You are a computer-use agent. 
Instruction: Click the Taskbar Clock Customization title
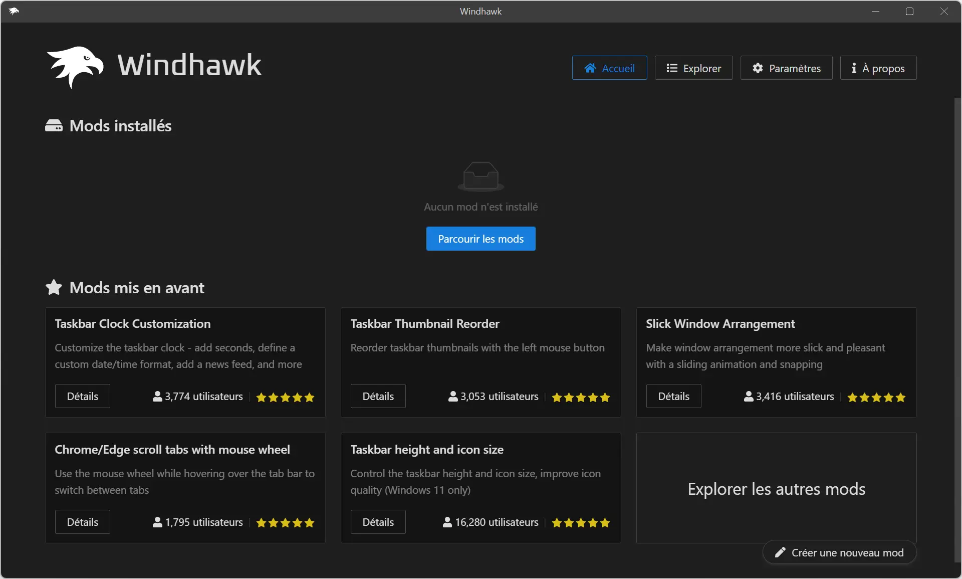click(132, 323)
